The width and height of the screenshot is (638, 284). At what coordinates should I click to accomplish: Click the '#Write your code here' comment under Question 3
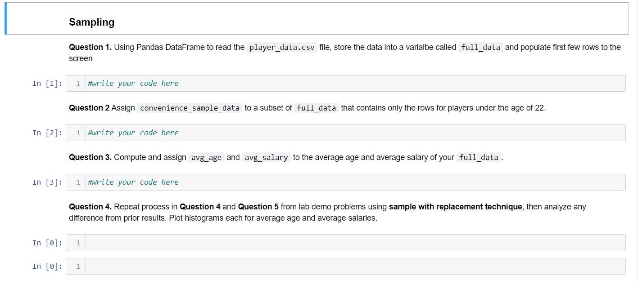point(133,182)
